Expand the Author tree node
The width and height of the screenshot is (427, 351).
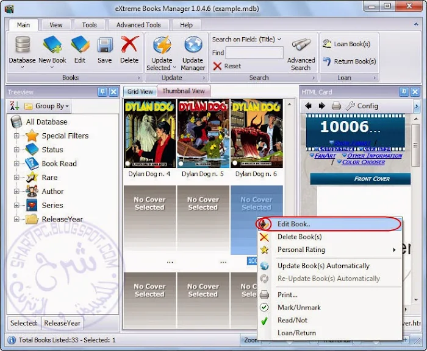16,191
